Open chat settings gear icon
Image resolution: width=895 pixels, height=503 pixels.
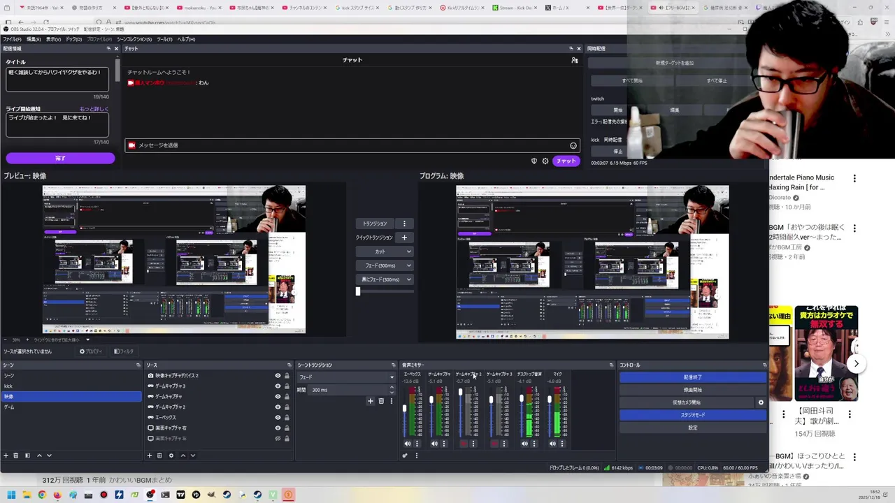(x=545, y=161)
